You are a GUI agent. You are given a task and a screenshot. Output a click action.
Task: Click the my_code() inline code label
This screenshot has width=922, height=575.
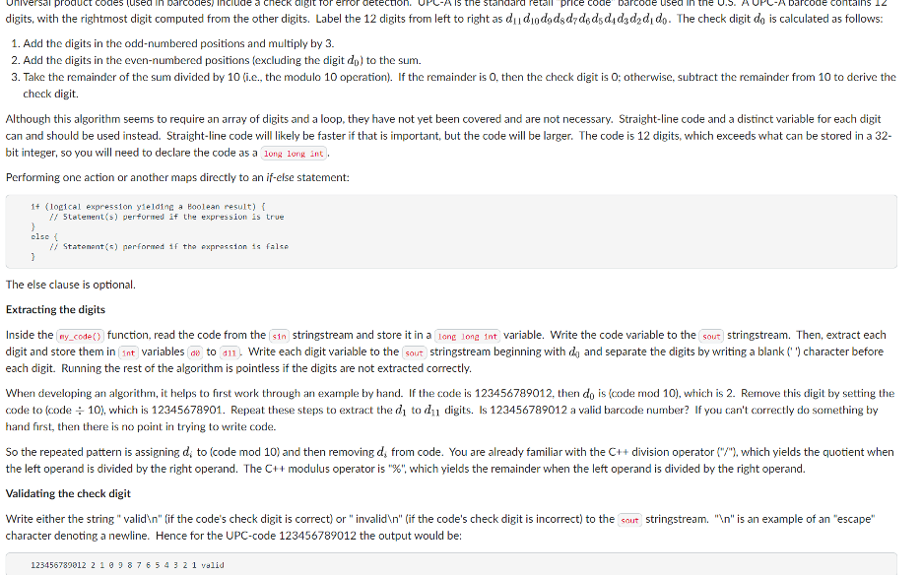(x=80, y=337)
